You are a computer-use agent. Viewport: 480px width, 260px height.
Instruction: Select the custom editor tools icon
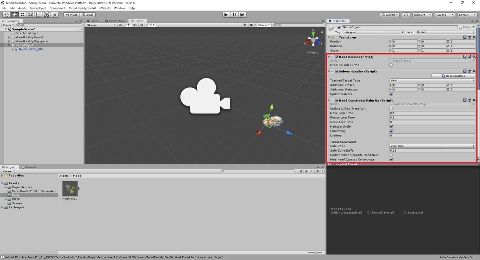click(54, 15)
